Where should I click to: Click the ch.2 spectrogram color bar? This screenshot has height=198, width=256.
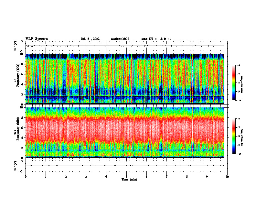234,136
